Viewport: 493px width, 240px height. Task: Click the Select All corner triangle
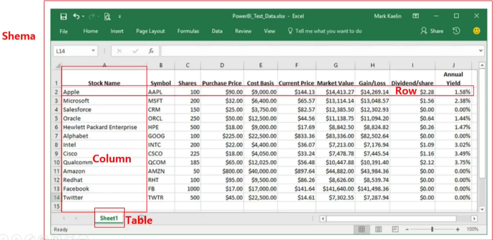57,65
